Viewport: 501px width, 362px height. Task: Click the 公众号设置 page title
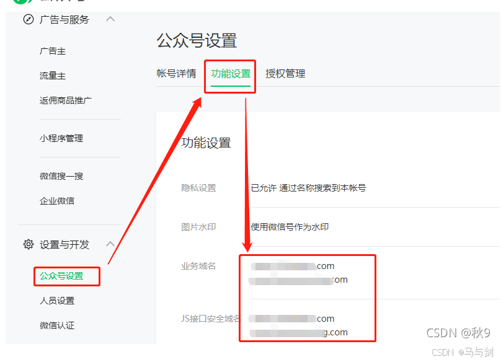pos(197,40)
